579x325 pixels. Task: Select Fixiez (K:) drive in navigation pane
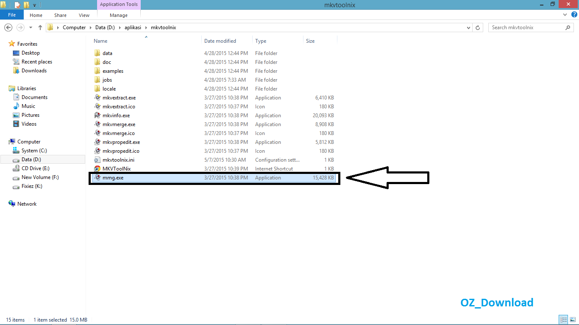(32, 186)
